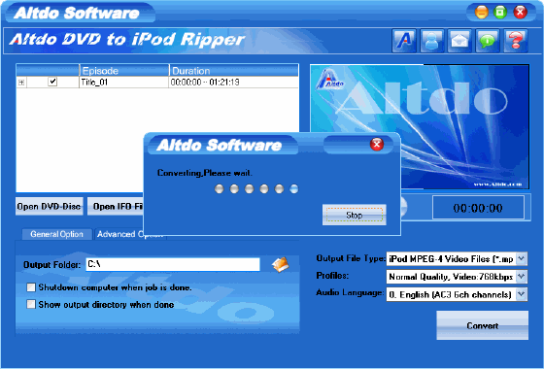Screen dimensions: 544x369
Task: Enable Shutdown computer when job is done
Action: tap(31, 287)
